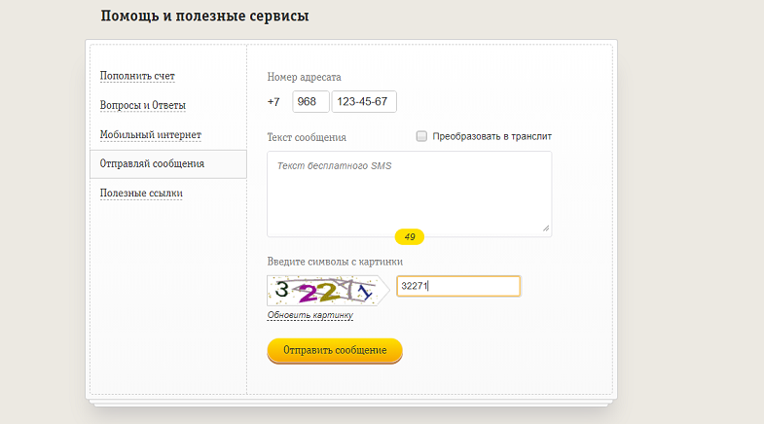Click the Помощь и полезные сервисы heading
764x424 pixels.
[x=204, y=17]
